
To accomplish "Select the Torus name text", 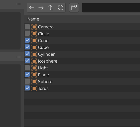I will pos(43,89).
